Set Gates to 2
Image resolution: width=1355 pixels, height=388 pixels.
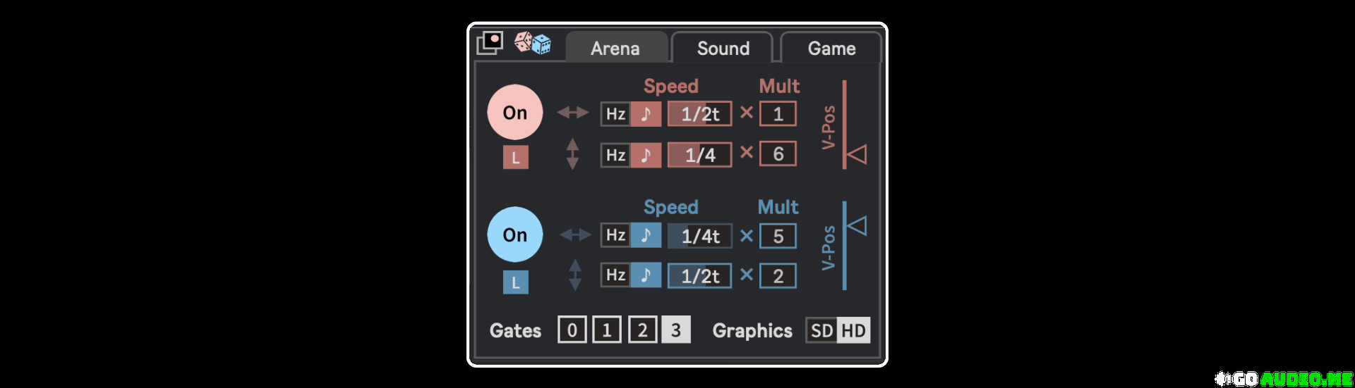point(642,330)
